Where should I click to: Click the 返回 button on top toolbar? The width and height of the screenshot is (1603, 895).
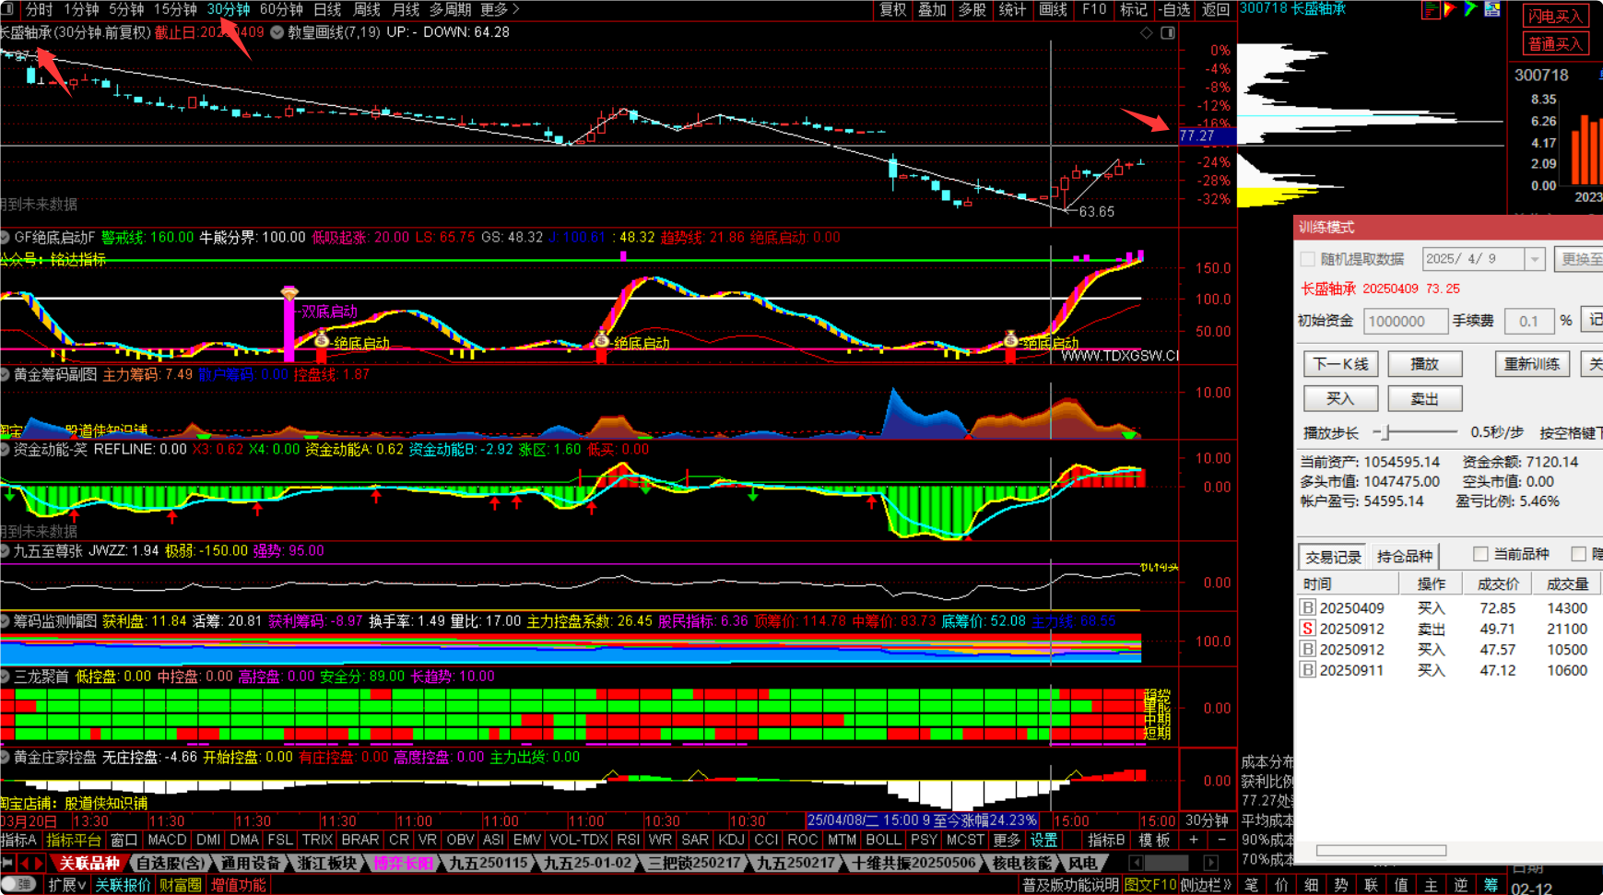(x=1215, y=9)
